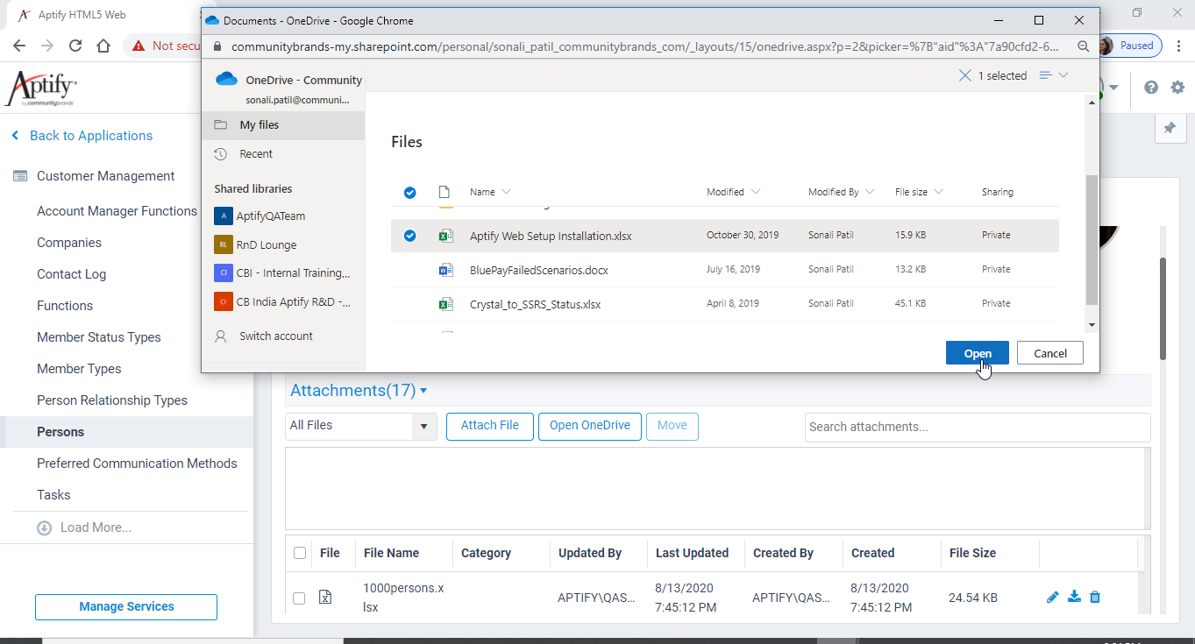Open Tasks in sidebar
1195x644 pixels.
coord(53,495)
